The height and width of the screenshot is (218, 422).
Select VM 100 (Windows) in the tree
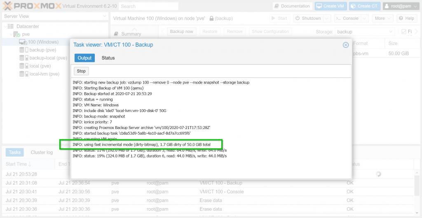click(43, 42)
